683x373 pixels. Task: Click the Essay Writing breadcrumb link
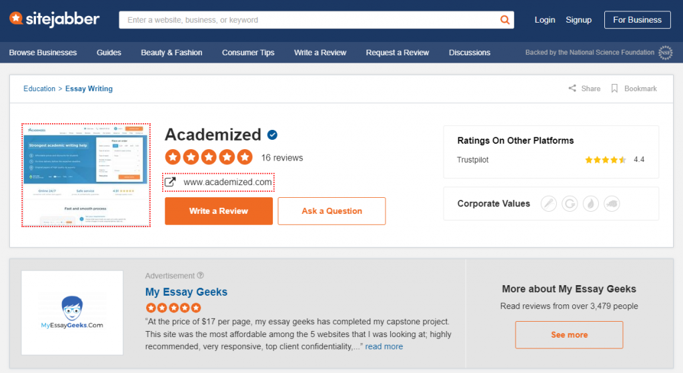89,89
